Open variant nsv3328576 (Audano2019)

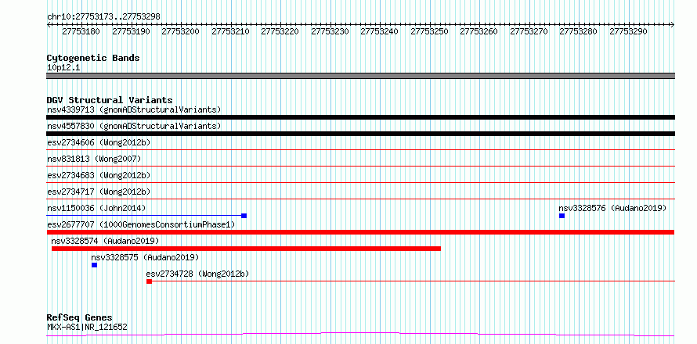tap(612, 208)
